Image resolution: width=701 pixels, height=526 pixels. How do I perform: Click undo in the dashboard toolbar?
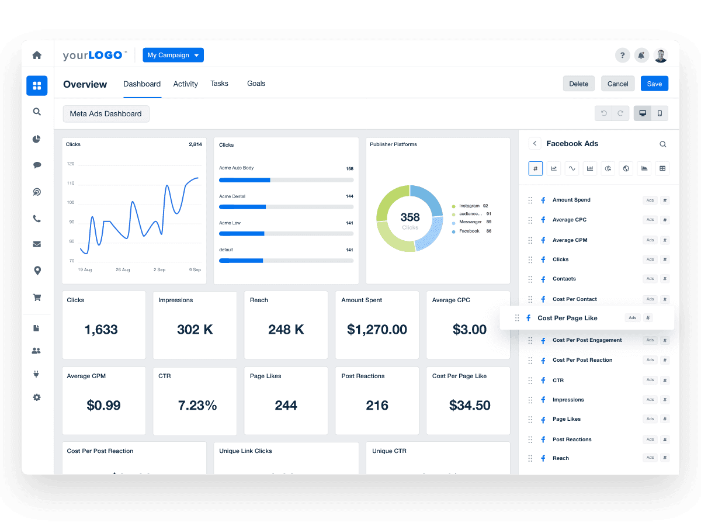click(x=603, y=113)
